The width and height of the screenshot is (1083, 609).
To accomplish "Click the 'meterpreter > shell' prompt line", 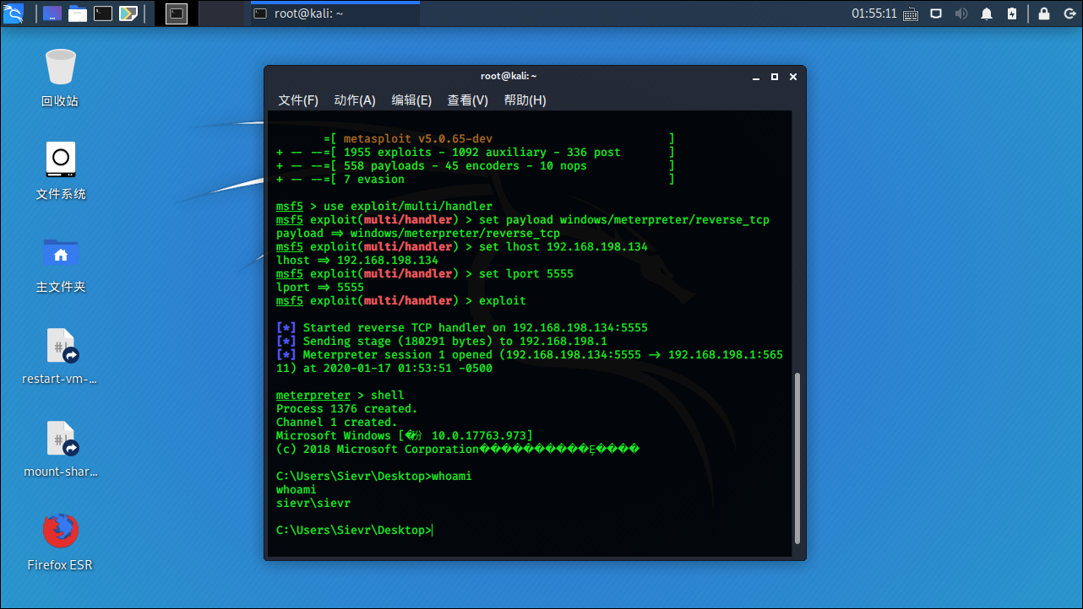I will click(340, 396).
